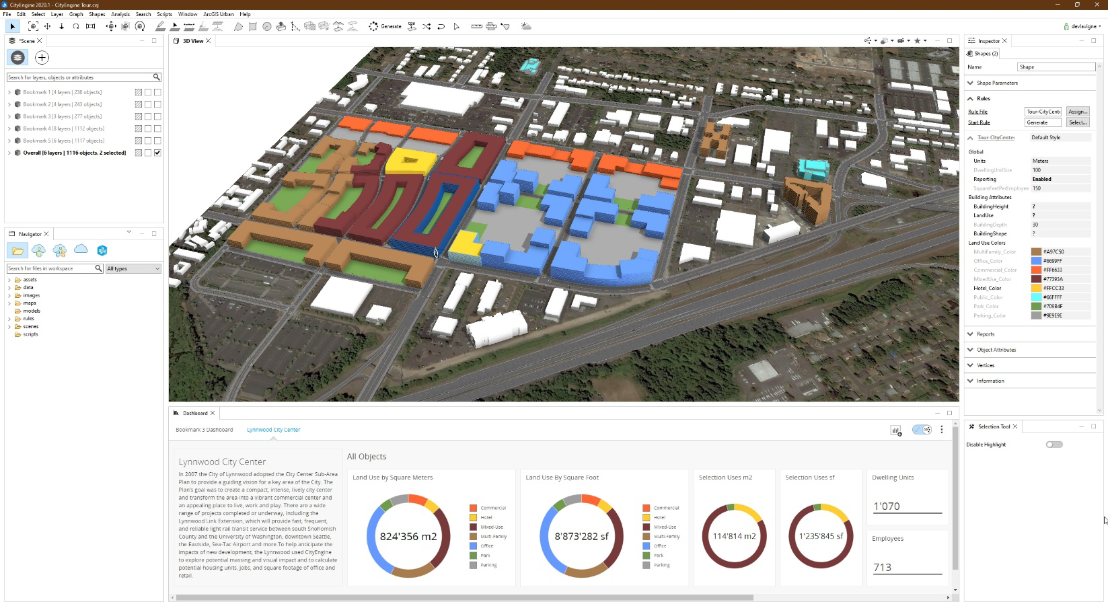This screenshot has width=1108, height=606.
Task: Expand the assets folder in Navigator
Action: 9,280
